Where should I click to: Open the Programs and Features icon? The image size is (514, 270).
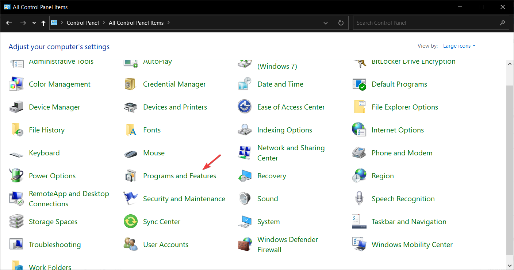(x=130, y=176)
